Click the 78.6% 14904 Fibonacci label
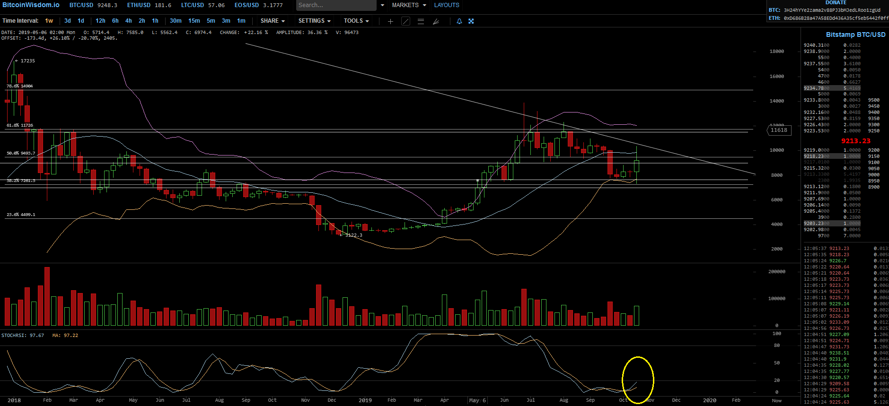This screenshot has width=889, height=406. click(x=19, y=86)
